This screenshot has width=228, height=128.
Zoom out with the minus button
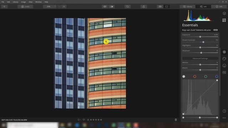(x=59, y=6)
